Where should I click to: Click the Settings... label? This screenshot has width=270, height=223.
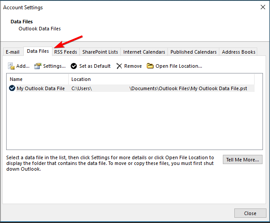pyautogui.click(x=55, y=66)
